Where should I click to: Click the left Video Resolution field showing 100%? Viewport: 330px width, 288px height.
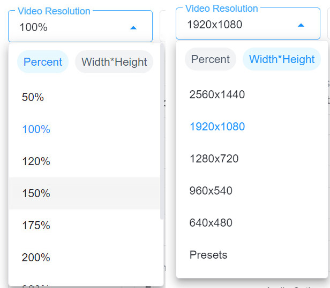pyautogui.click(x=64, y=27)
